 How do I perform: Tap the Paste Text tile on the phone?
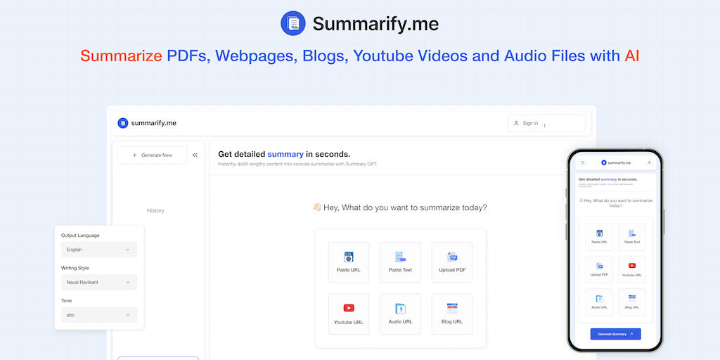click(632, 237)
